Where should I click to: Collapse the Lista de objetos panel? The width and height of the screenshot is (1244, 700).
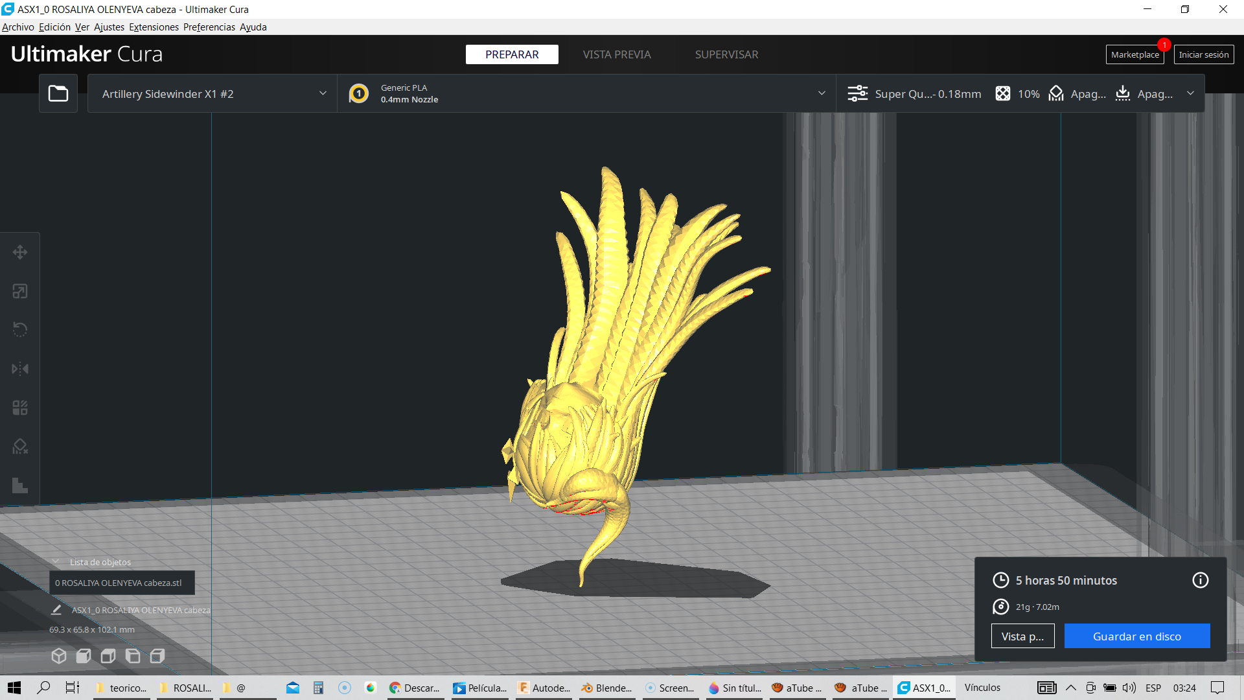pyautogui.click(x=56, y=562)
